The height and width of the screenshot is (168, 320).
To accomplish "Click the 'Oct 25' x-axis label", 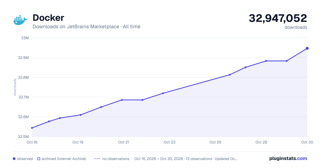I will (215, 142).
